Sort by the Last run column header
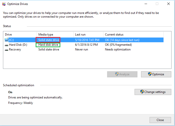Image resolution: width=175 pixels, height=126 pixels. pos(88,35)
